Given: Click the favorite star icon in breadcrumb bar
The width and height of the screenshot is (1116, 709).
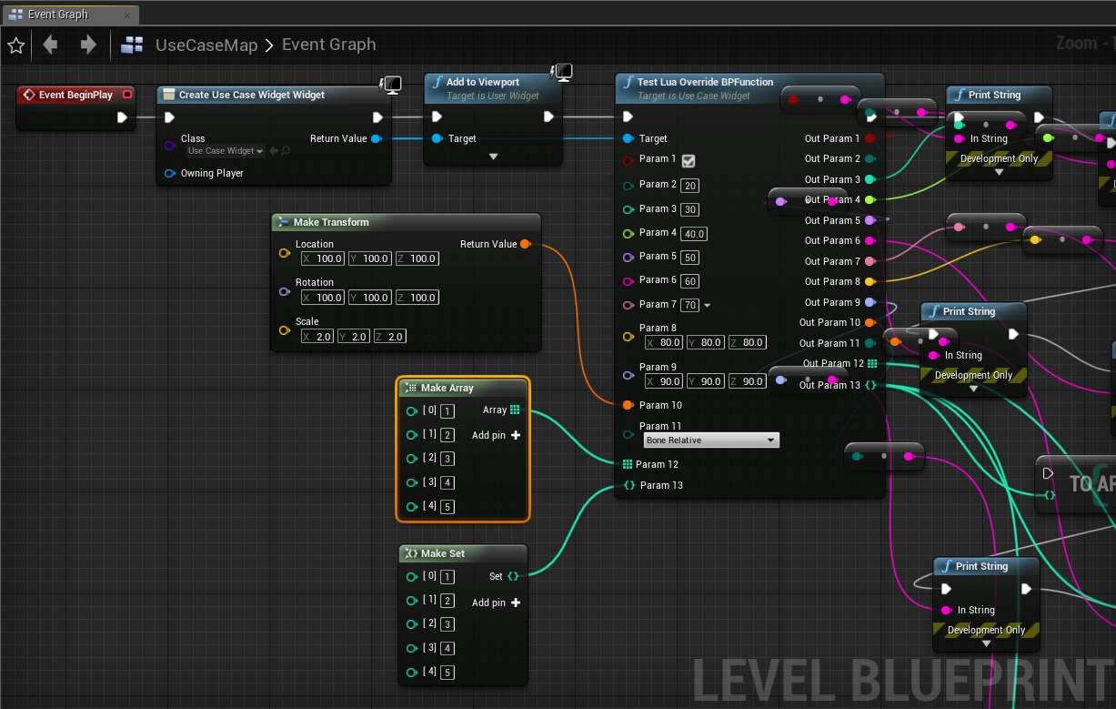Looking at the screenshot, I should (15, 45).
